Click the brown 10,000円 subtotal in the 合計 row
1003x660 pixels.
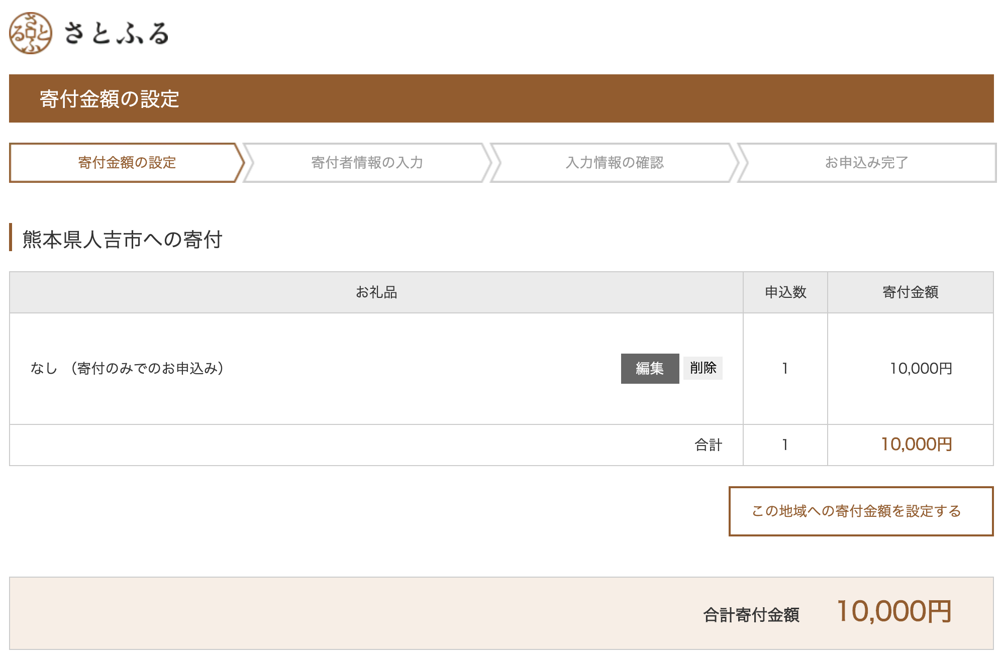tap(916, 444)
